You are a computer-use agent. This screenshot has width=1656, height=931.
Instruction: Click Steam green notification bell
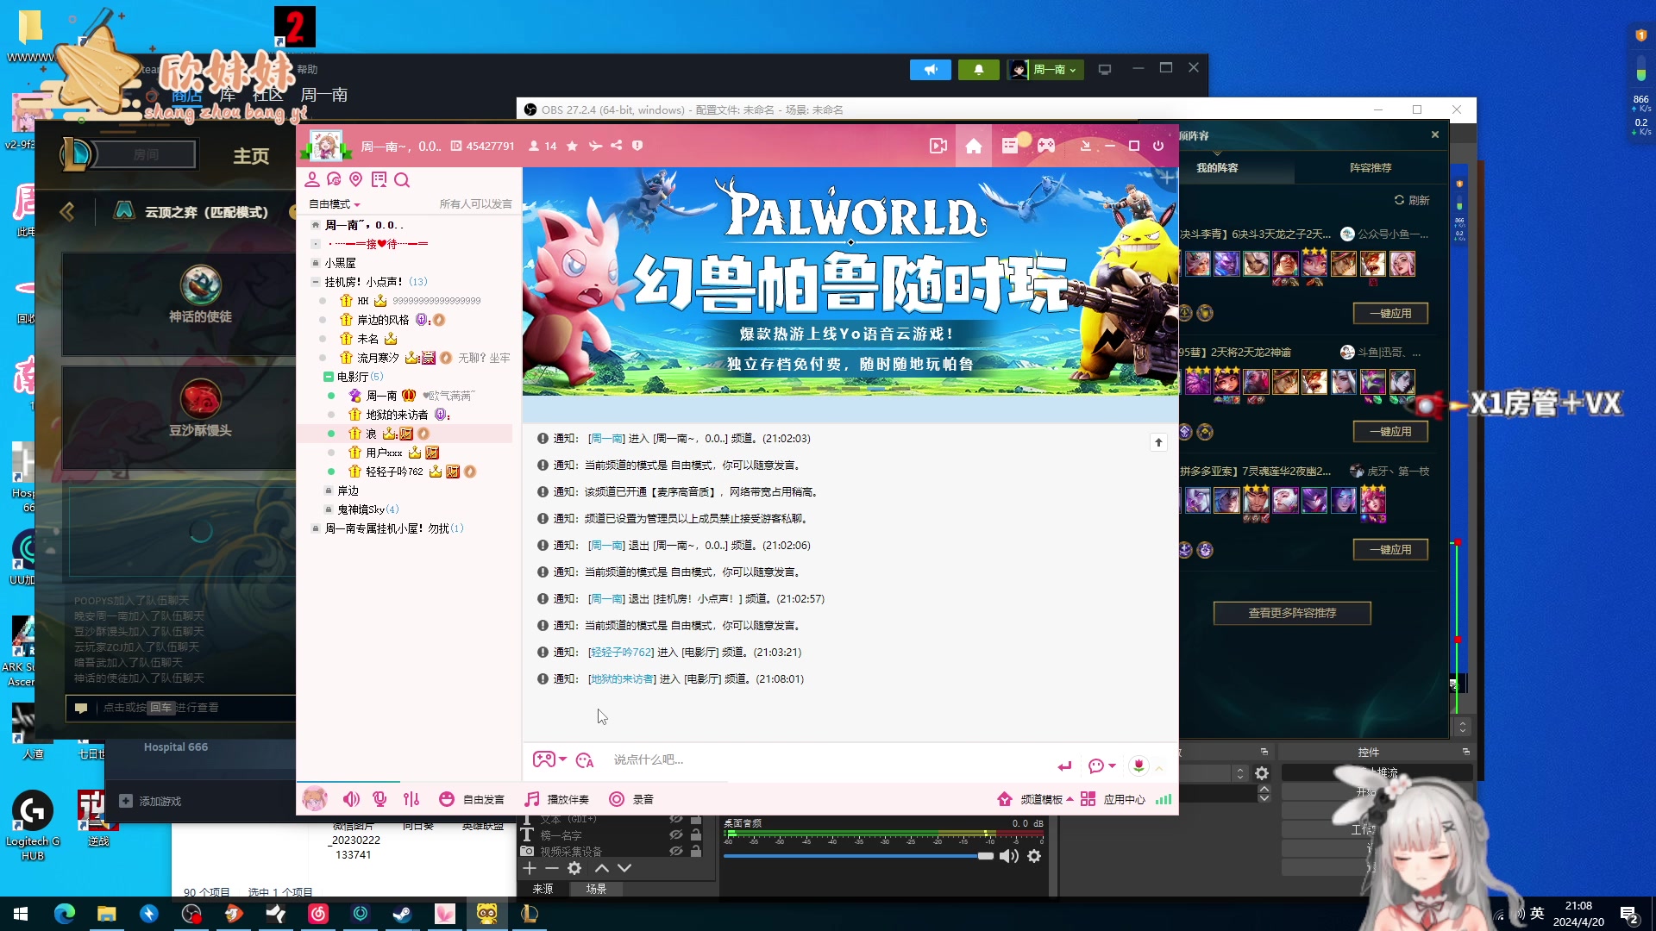pos(979,69)
